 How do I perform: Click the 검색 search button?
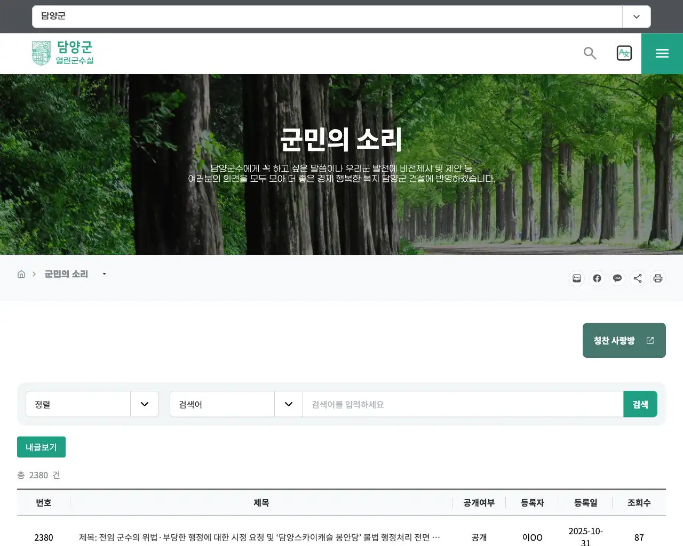pyautogui.click(x=640, y=404)
